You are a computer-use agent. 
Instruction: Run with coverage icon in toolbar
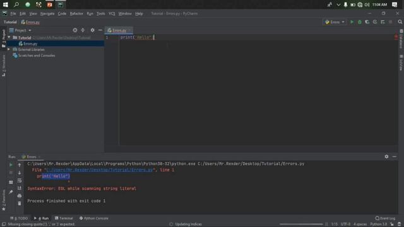367,22
